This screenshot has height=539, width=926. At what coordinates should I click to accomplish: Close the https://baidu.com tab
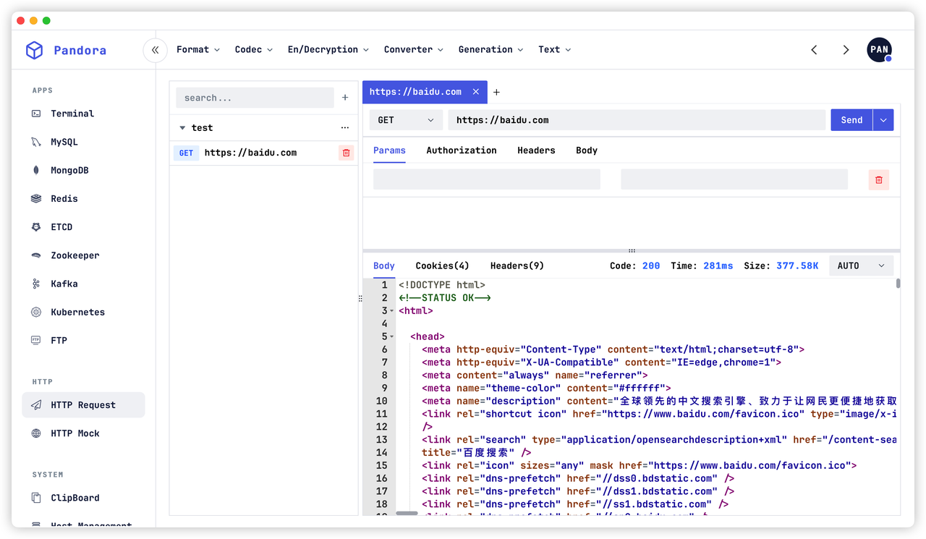[476, 92]
